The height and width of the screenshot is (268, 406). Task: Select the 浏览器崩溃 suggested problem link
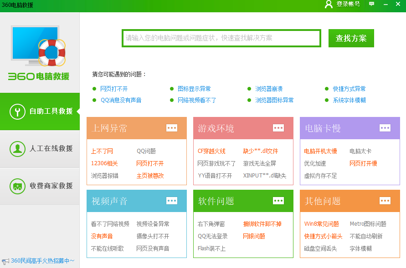(269, 89)
